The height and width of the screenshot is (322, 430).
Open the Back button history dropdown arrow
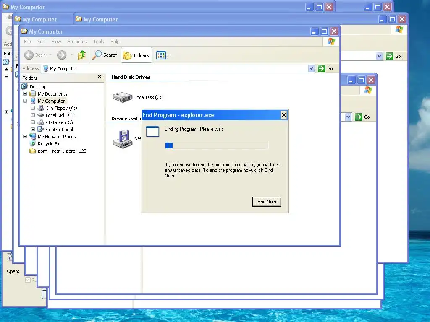[x=50, y=55]
